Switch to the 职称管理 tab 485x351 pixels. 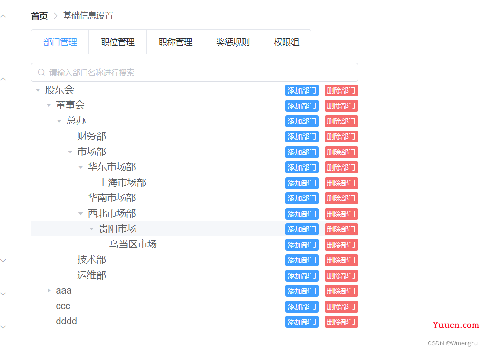175,42
